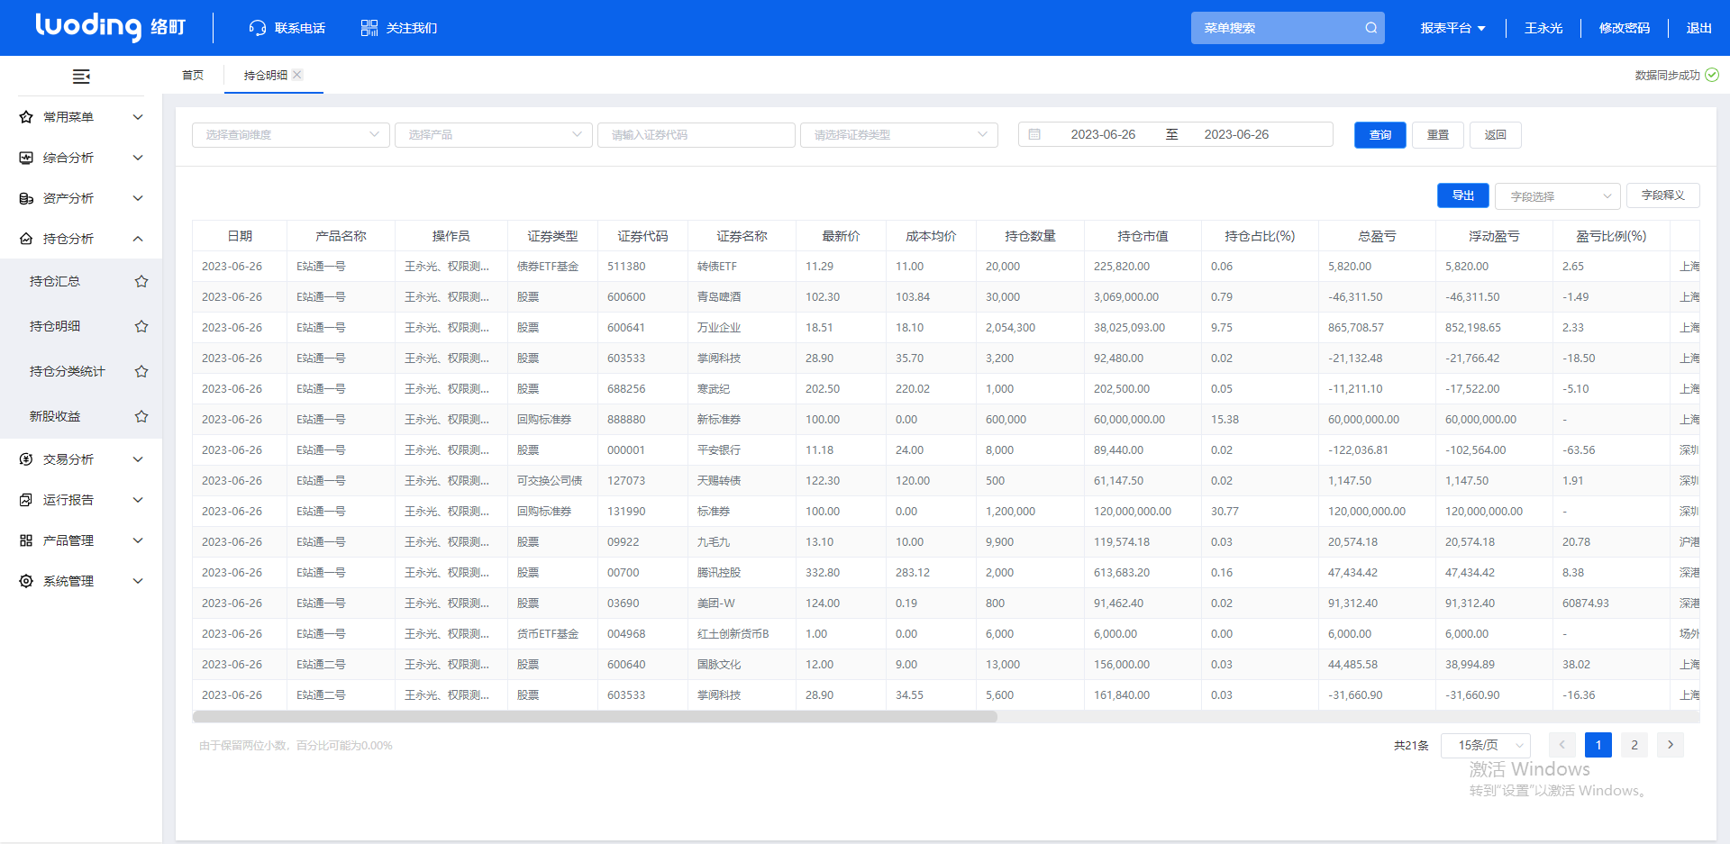1730x844 pixels.
Task: Favorite 持仓分类统计 with its star
Action: 141,371
